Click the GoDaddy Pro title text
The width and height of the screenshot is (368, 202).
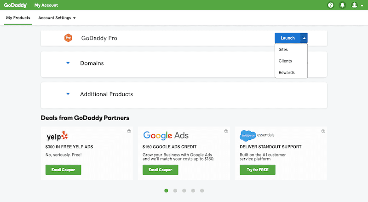pos(99,38)
